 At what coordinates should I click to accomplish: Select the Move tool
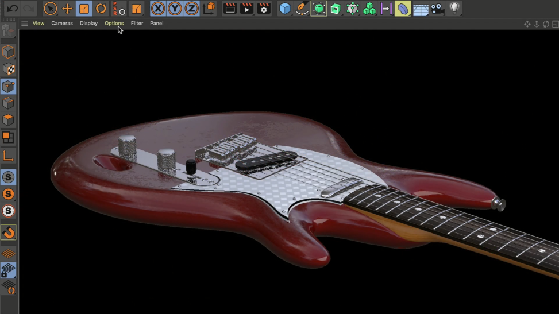pos(67,9)
